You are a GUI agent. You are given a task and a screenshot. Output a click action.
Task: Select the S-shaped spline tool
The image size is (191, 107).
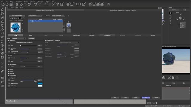(x=2, y=41)
